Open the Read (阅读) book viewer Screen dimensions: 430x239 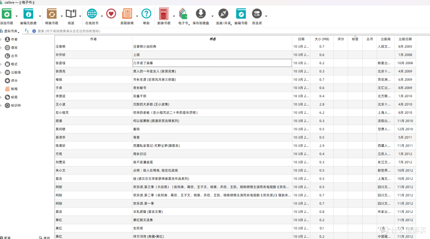click(x=71, y=14)
